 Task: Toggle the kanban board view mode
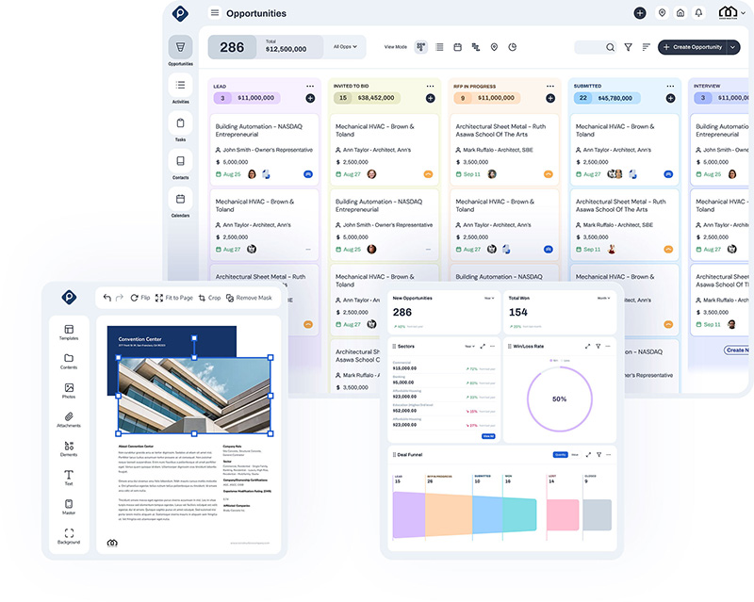(421, 46)
